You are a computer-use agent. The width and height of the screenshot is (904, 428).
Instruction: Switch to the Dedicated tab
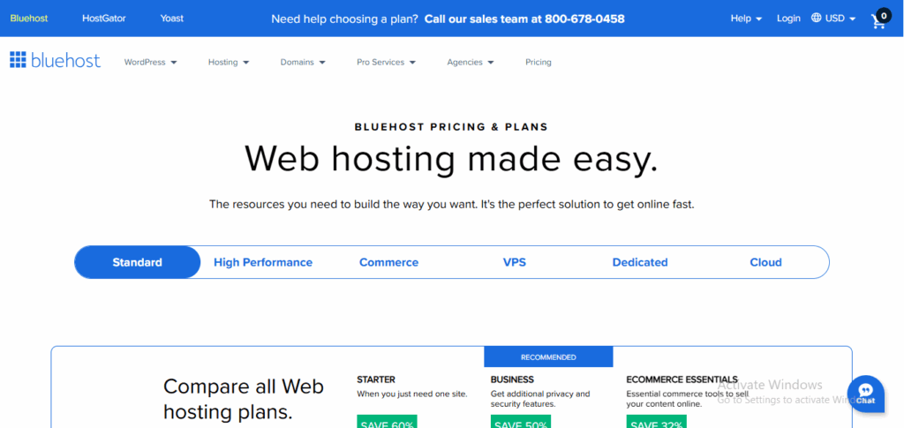pyautogui.click(x=640, y=262)
